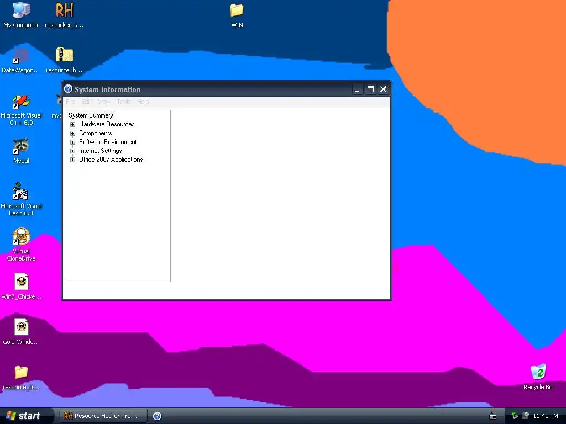Click the System Information taskbar button
This screenshot has width=566, height=424.
[157, 416]
